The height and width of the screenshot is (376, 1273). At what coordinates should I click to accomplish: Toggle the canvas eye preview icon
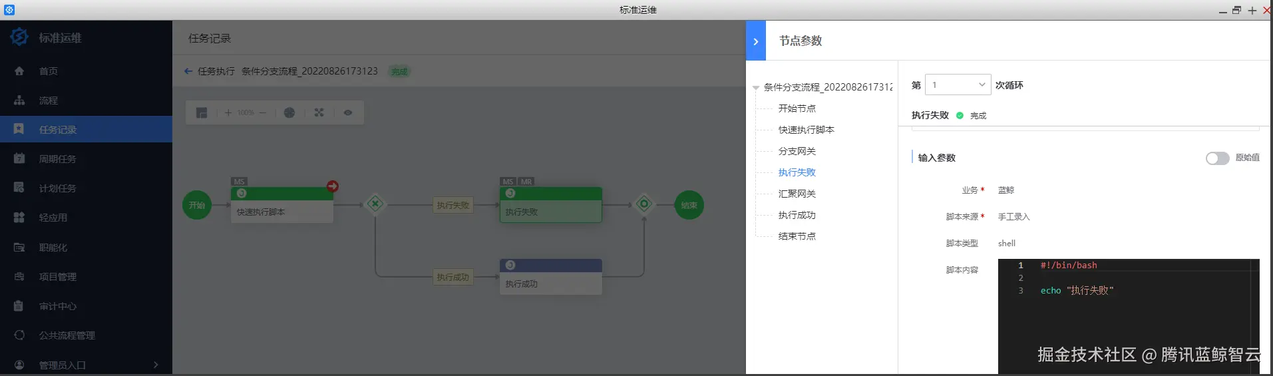[348, 112]
